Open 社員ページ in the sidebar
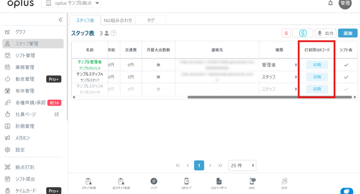Screen dimensions: 360x194 pos(25,114)
